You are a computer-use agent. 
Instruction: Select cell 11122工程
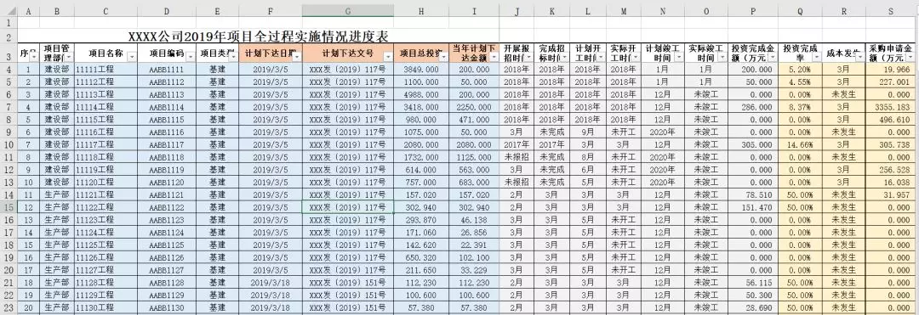(x=106, y=207)
